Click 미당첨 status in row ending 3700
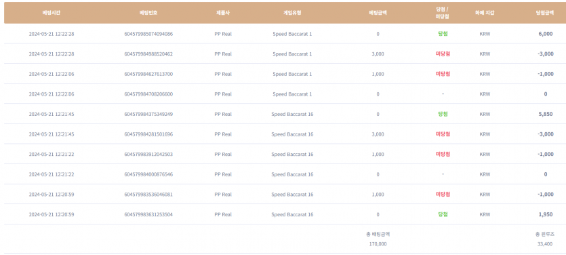The height and width of the screenshot is (255, 566). point(443,74)
